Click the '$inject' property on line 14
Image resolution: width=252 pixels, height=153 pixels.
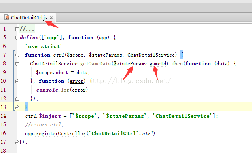click(x=50, y=116)
